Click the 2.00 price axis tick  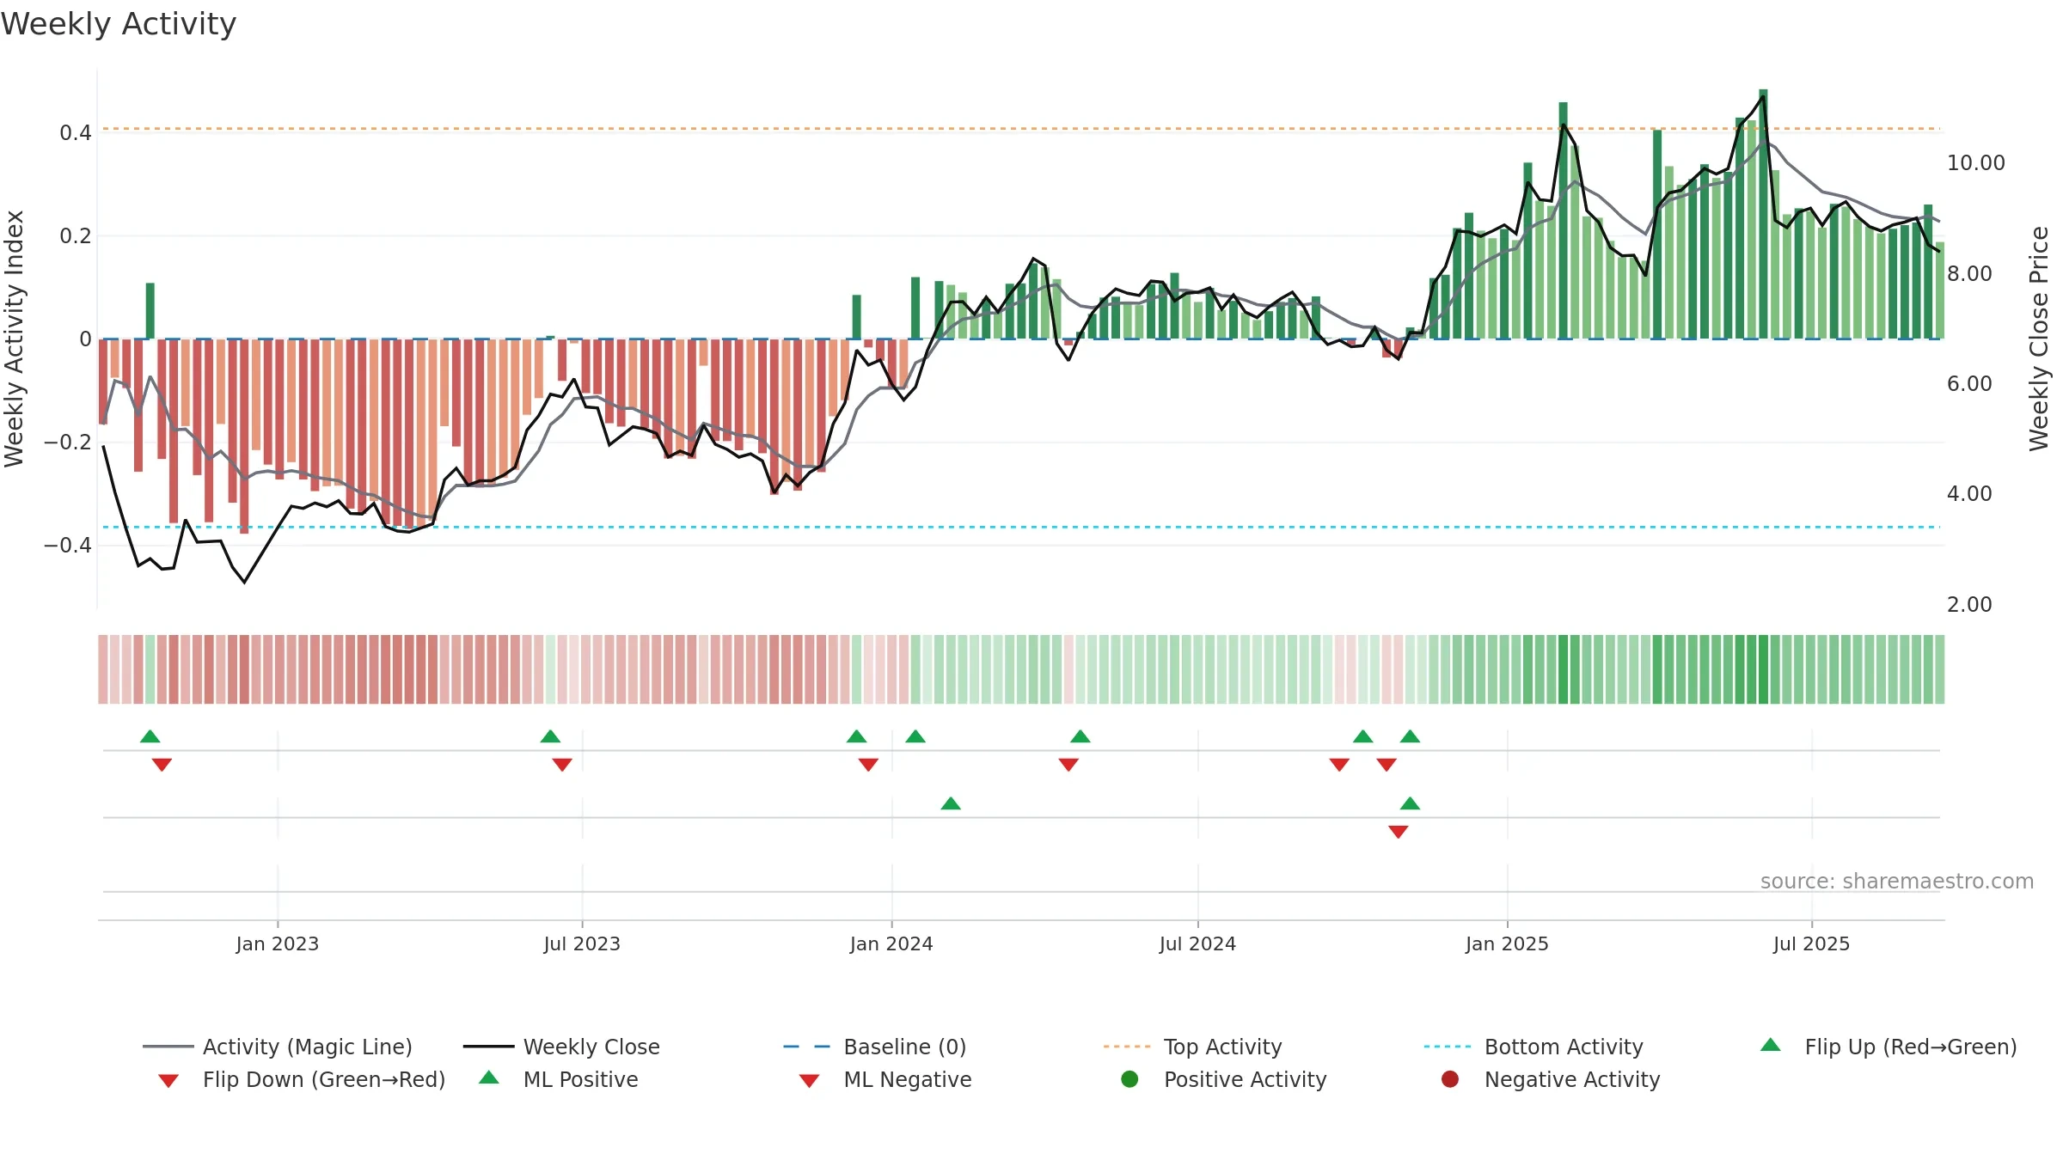coord(1969,604)
